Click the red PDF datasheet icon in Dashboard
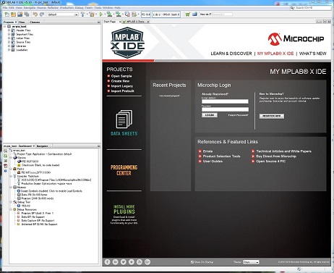Image resolution: width=334 pixels, height=273 pixels. (x=6, y=166)
